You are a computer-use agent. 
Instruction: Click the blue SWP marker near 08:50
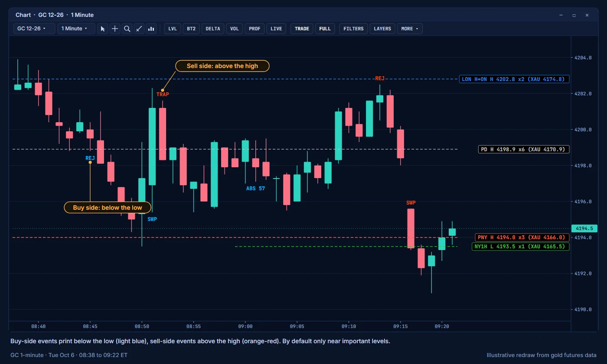pos(152,219)
